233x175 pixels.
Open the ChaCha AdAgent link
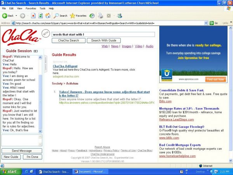tap(65, 66)
